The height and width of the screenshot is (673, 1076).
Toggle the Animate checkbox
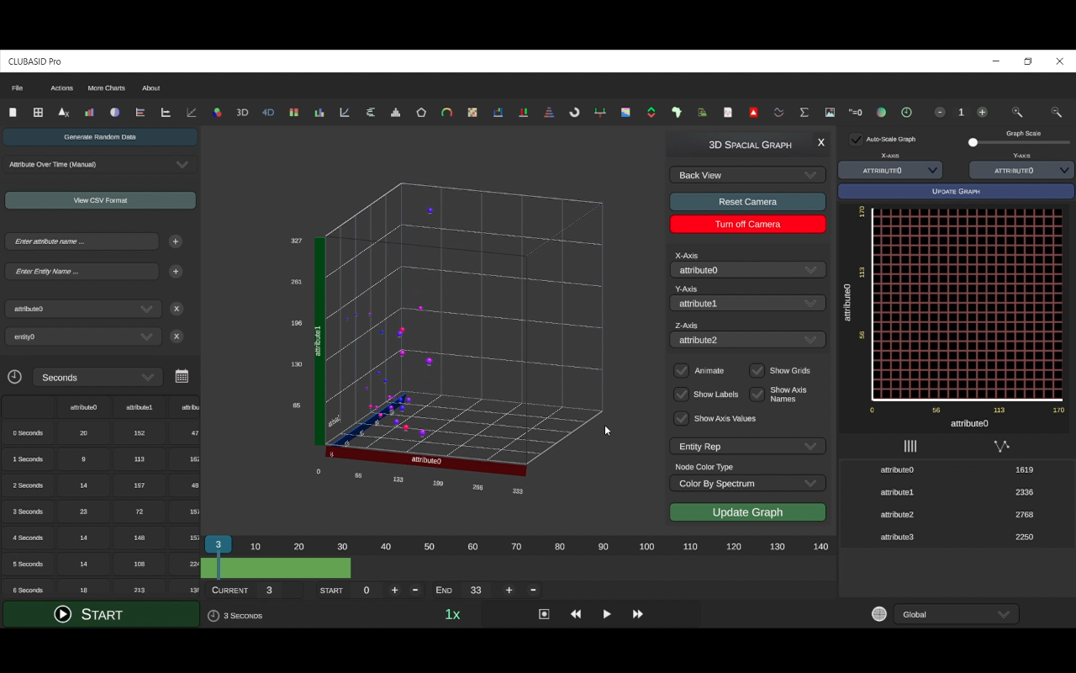tap(682, 370)
